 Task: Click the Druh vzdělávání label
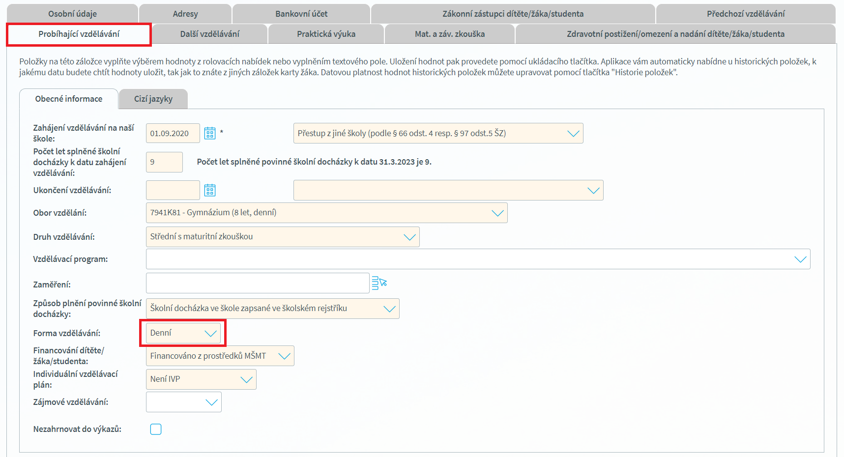pos(64,237)
